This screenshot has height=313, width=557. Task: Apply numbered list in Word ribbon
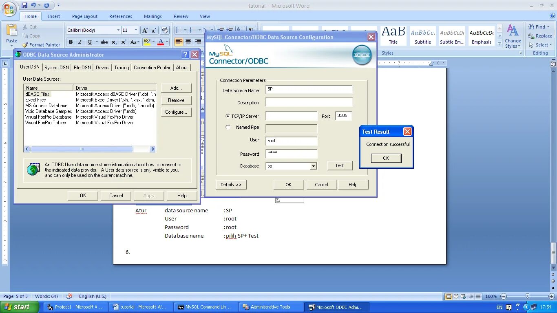193,30
